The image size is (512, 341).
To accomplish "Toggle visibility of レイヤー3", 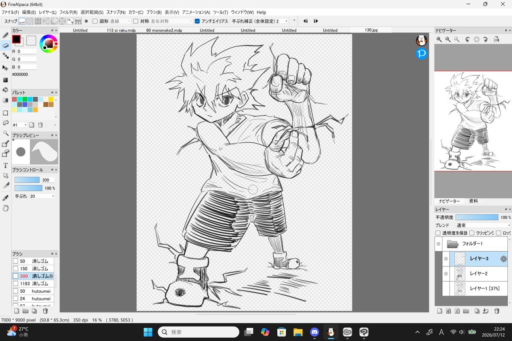I will 446,259.
